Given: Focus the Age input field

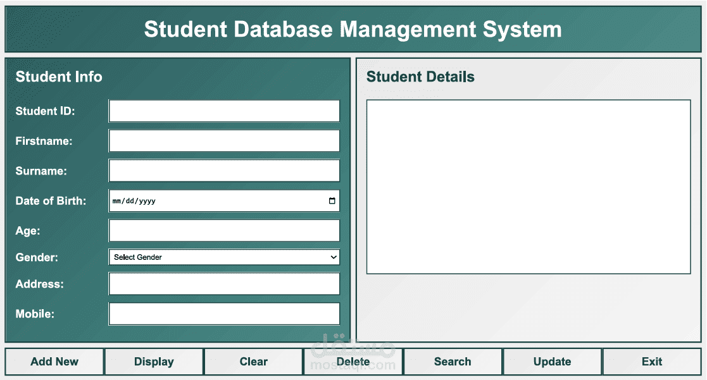Looking at the screenshot, I should (x=224, y=231).
